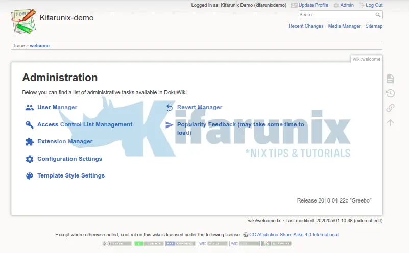Open the Media Manager menu item
Image resolution: width=409 pixels, height=253 pixels.
coord(344,26)
